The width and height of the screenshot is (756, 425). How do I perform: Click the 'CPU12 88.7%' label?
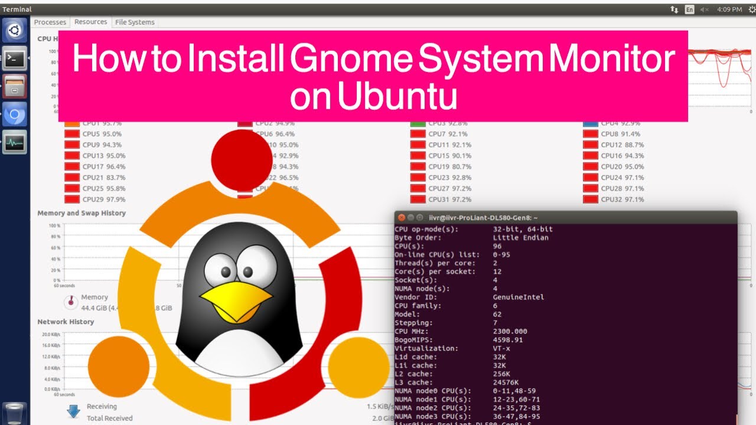point(623,145)
